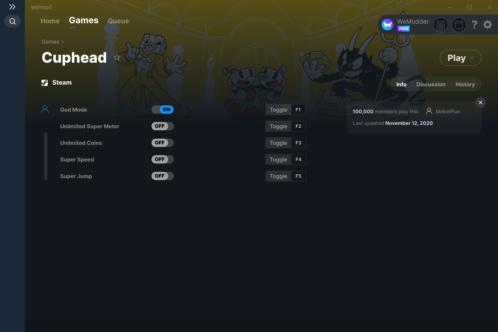
Task: Enable Unlimited Super Meter toggle
Action: [163, 126]
